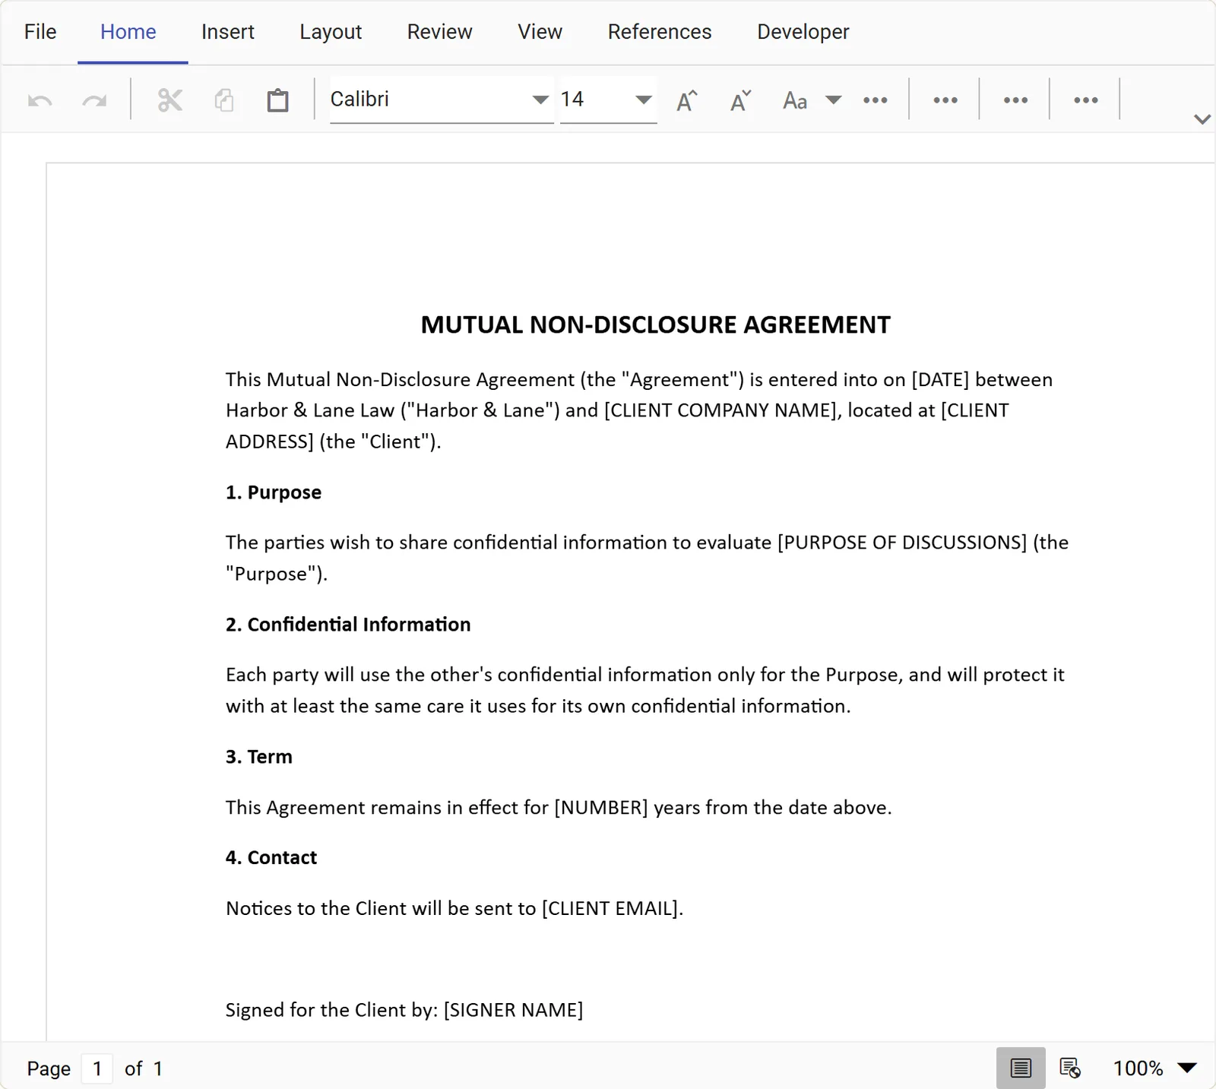Switch to Web Layout view in status bar
This screenshot has width=1216, height=1089.
1070,1068
